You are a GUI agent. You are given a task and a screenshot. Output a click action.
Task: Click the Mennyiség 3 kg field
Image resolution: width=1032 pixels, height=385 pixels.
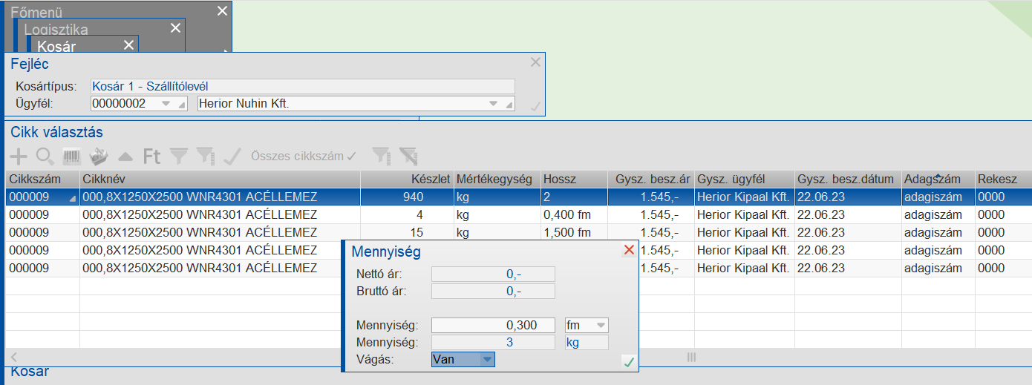pos(494,342)
